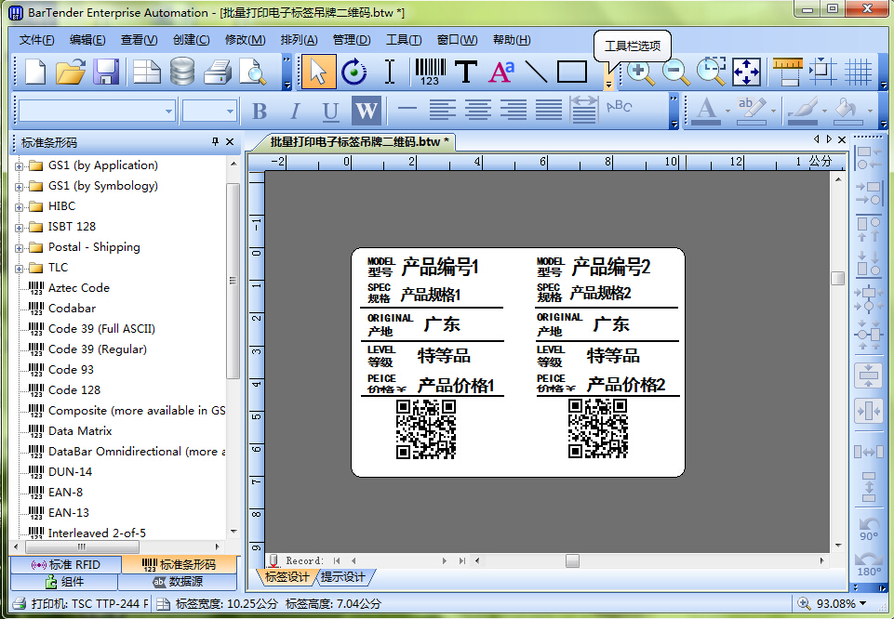
Task: Select the pointer arrow tool
Action: pyautogui.click(x=318, y=72)
